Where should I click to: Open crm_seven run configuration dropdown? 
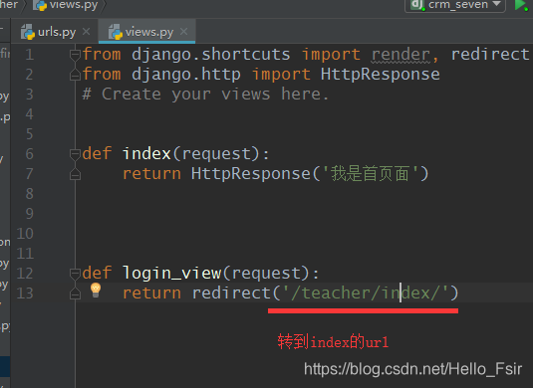point(455,5)
